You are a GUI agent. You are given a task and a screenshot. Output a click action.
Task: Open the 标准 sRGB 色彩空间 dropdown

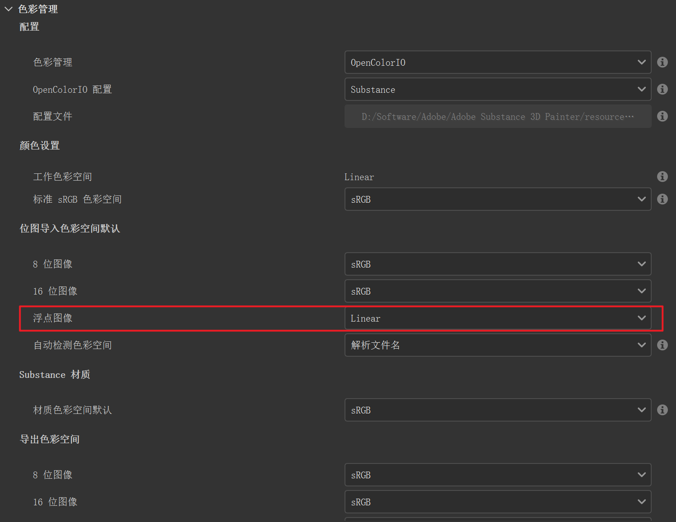(x=498, y=199)
